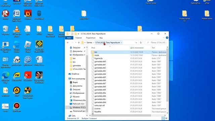
Task: Click navigation pane scroll-down arrow
Action: 87,116
